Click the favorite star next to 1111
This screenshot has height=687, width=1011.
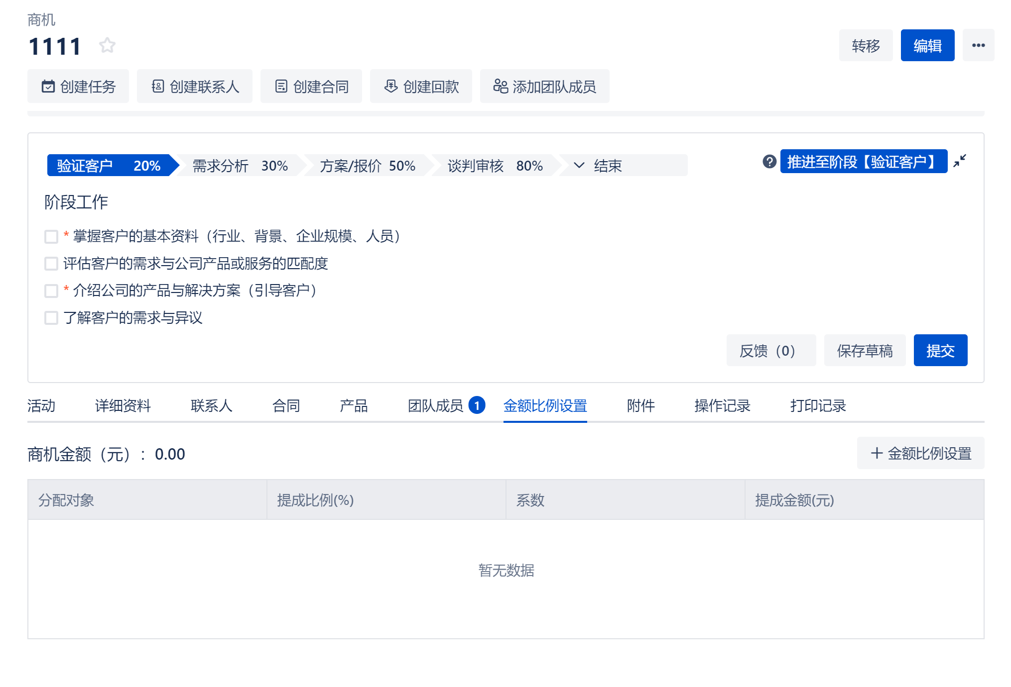pos(107,46)
